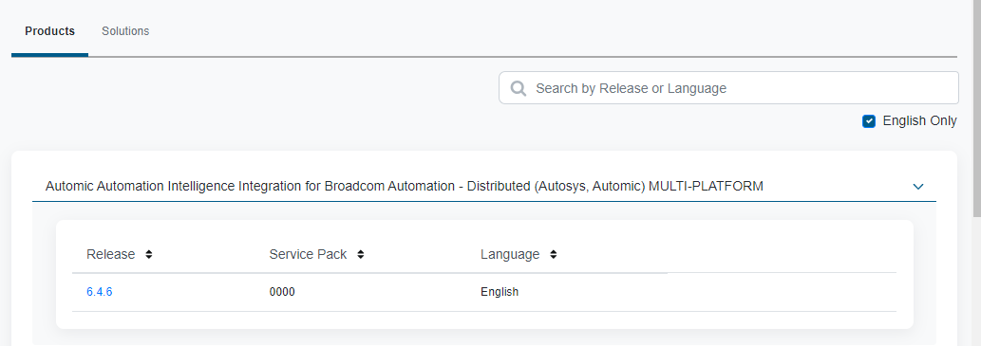This screenshot has height=346, width=981.
Task: Sort the table by Service Pack column
Action: coord(360,254)
